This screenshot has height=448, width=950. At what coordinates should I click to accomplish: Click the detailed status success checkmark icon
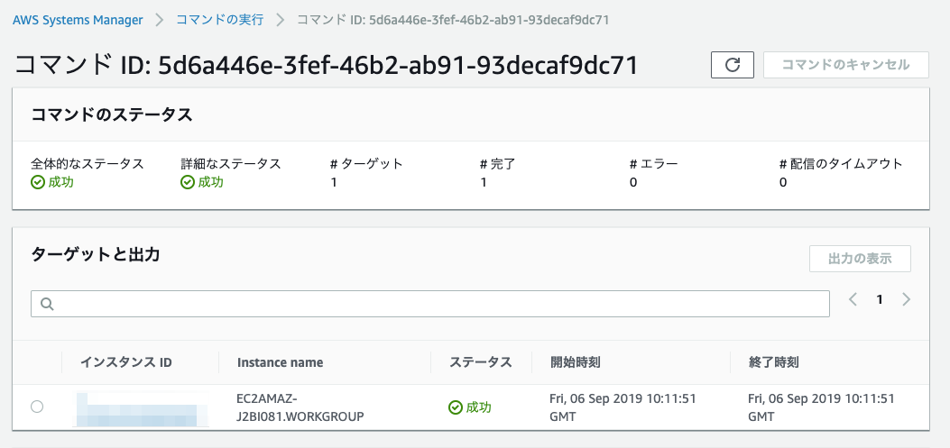click(188, 182)
